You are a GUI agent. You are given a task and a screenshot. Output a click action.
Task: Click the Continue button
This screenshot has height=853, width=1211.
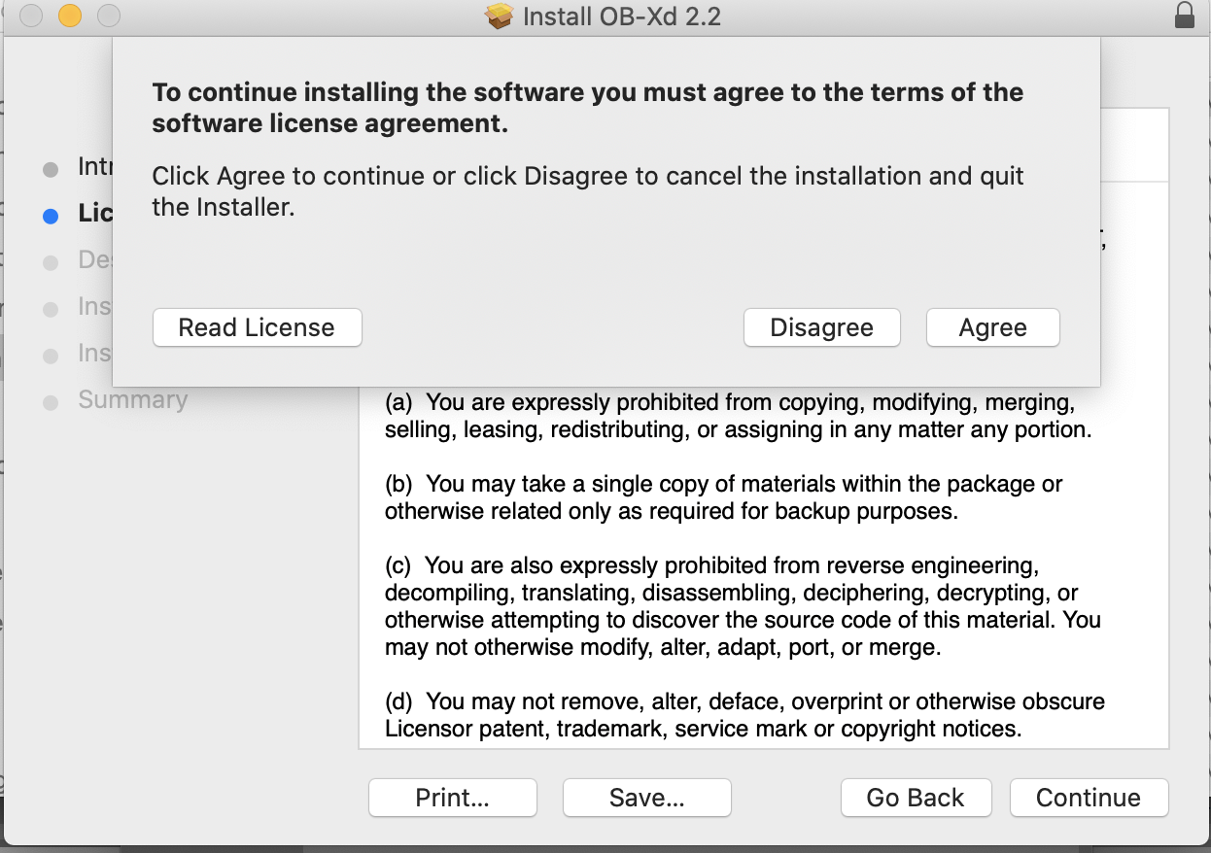(1089, 798)
